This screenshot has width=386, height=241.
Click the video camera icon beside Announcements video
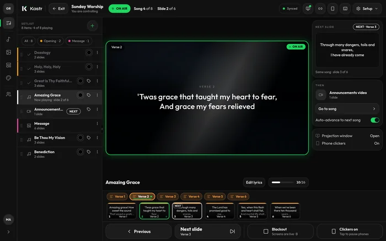coord(321,95)
